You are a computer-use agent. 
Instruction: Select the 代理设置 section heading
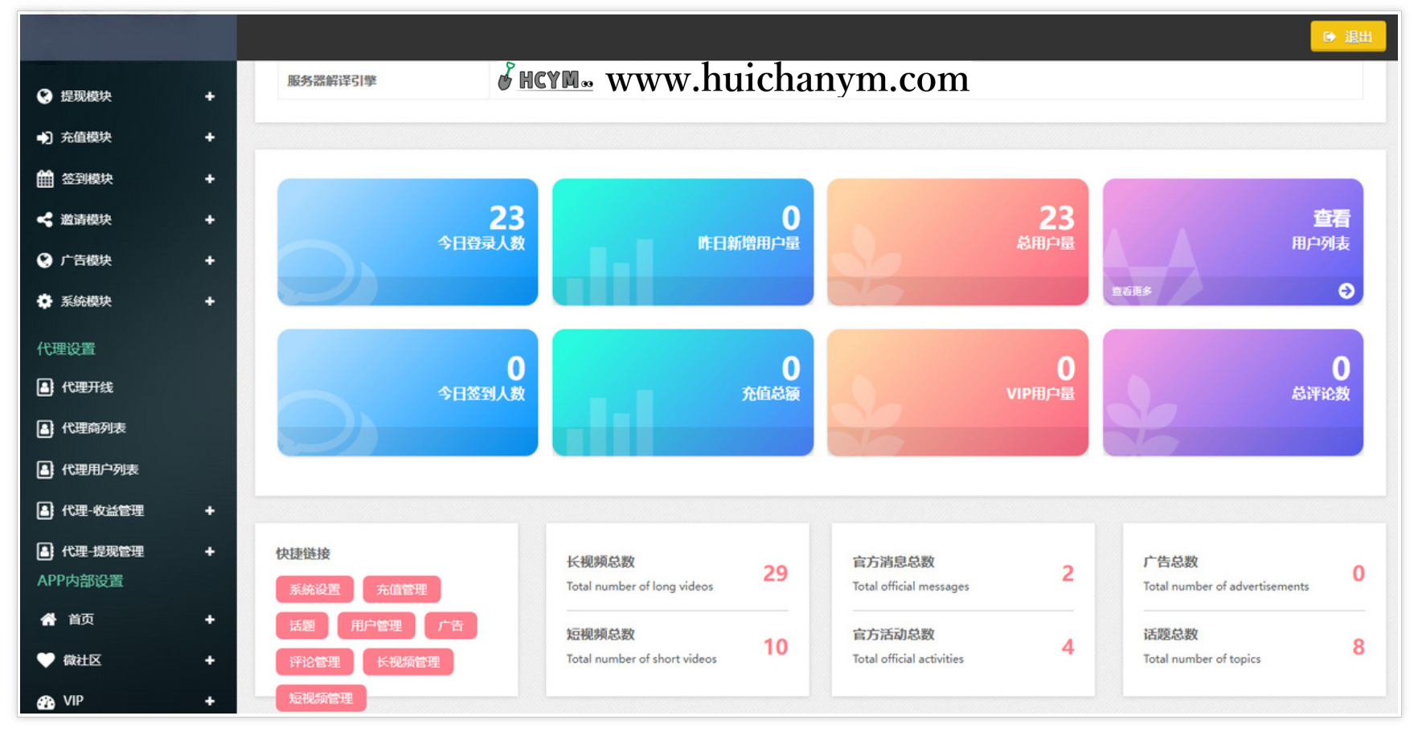click(66, 349)
